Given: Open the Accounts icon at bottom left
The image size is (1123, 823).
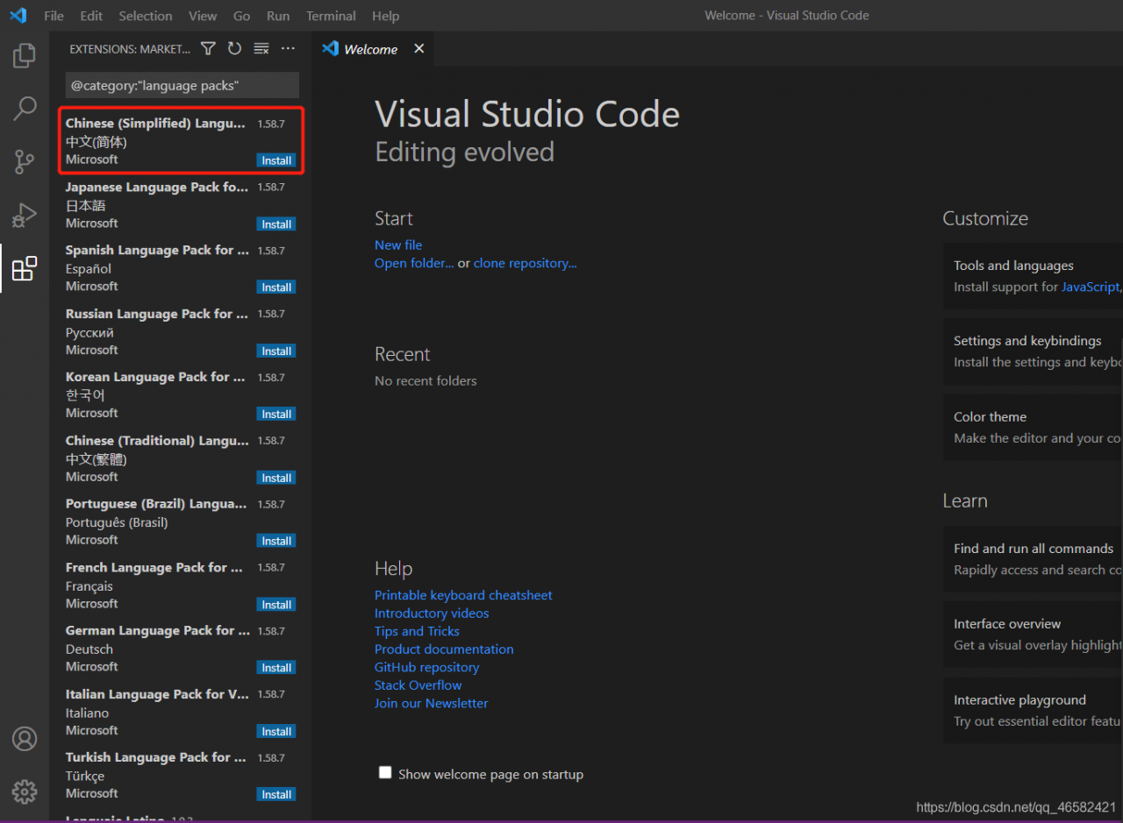Looking at the screenshot, I should (25, 739).
